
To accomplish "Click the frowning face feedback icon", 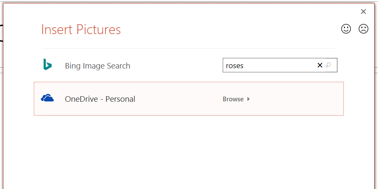I will tap(363, 29).
